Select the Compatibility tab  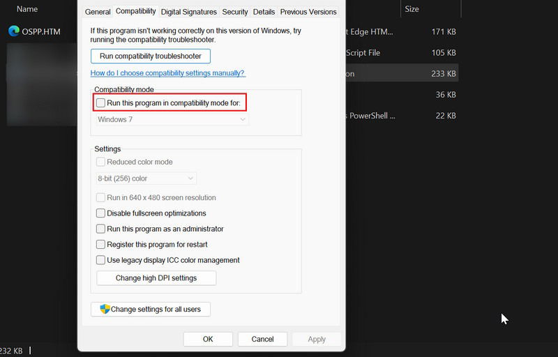click(x=135, y=11)
